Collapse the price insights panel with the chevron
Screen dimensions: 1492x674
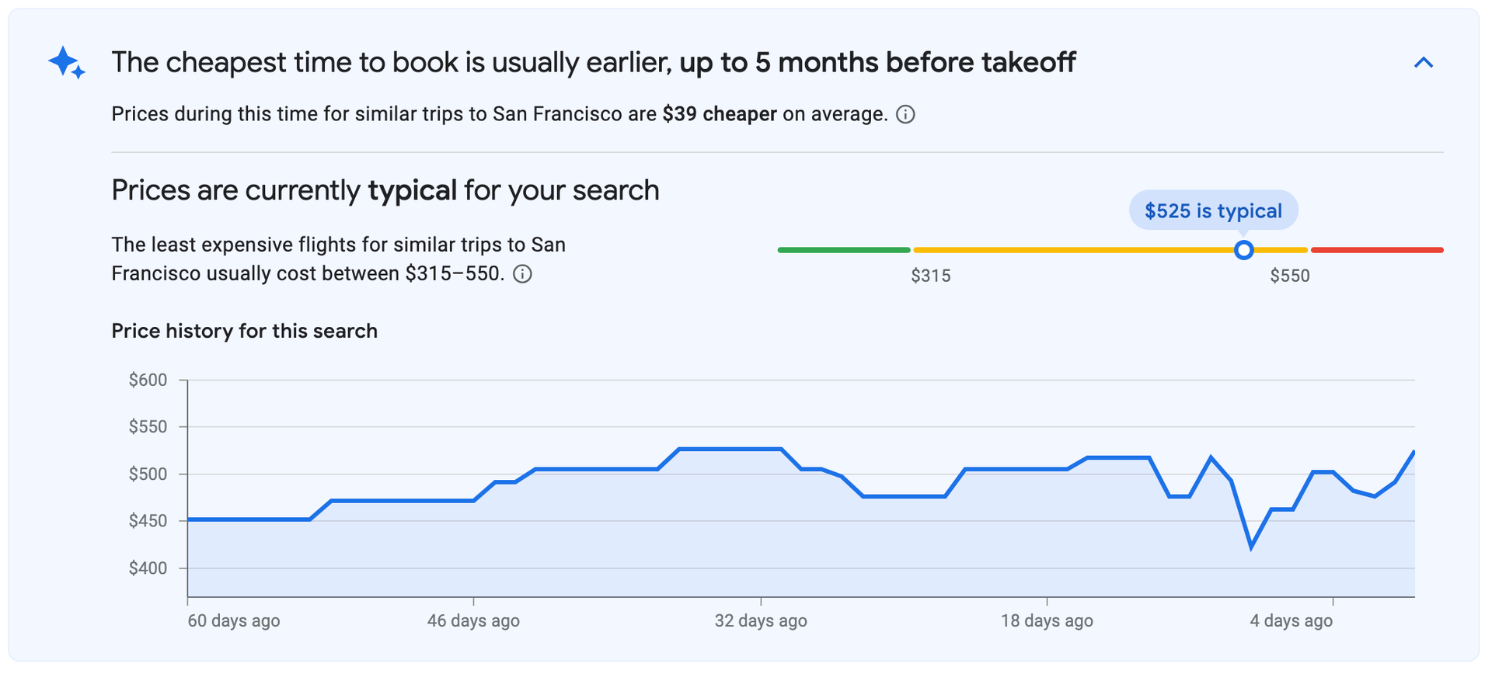pyautogui.click(x=1424, y=62)
